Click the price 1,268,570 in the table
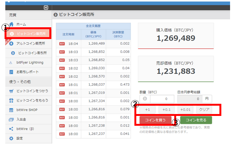 [96, 77]
